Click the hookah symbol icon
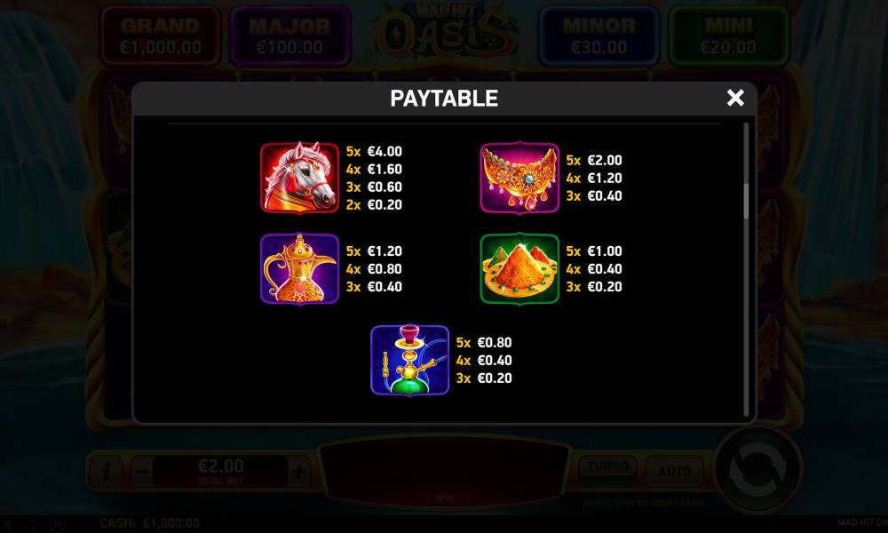The width and height of the screenshot is (888, 533). [x=410, y=360]
